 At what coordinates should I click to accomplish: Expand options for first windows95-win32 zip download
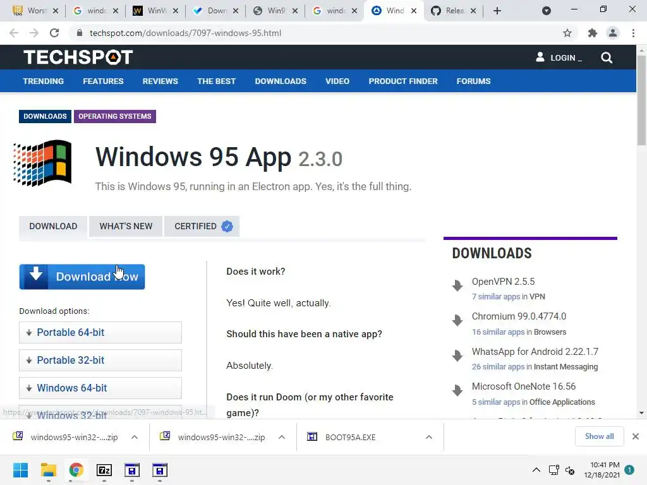135,437
